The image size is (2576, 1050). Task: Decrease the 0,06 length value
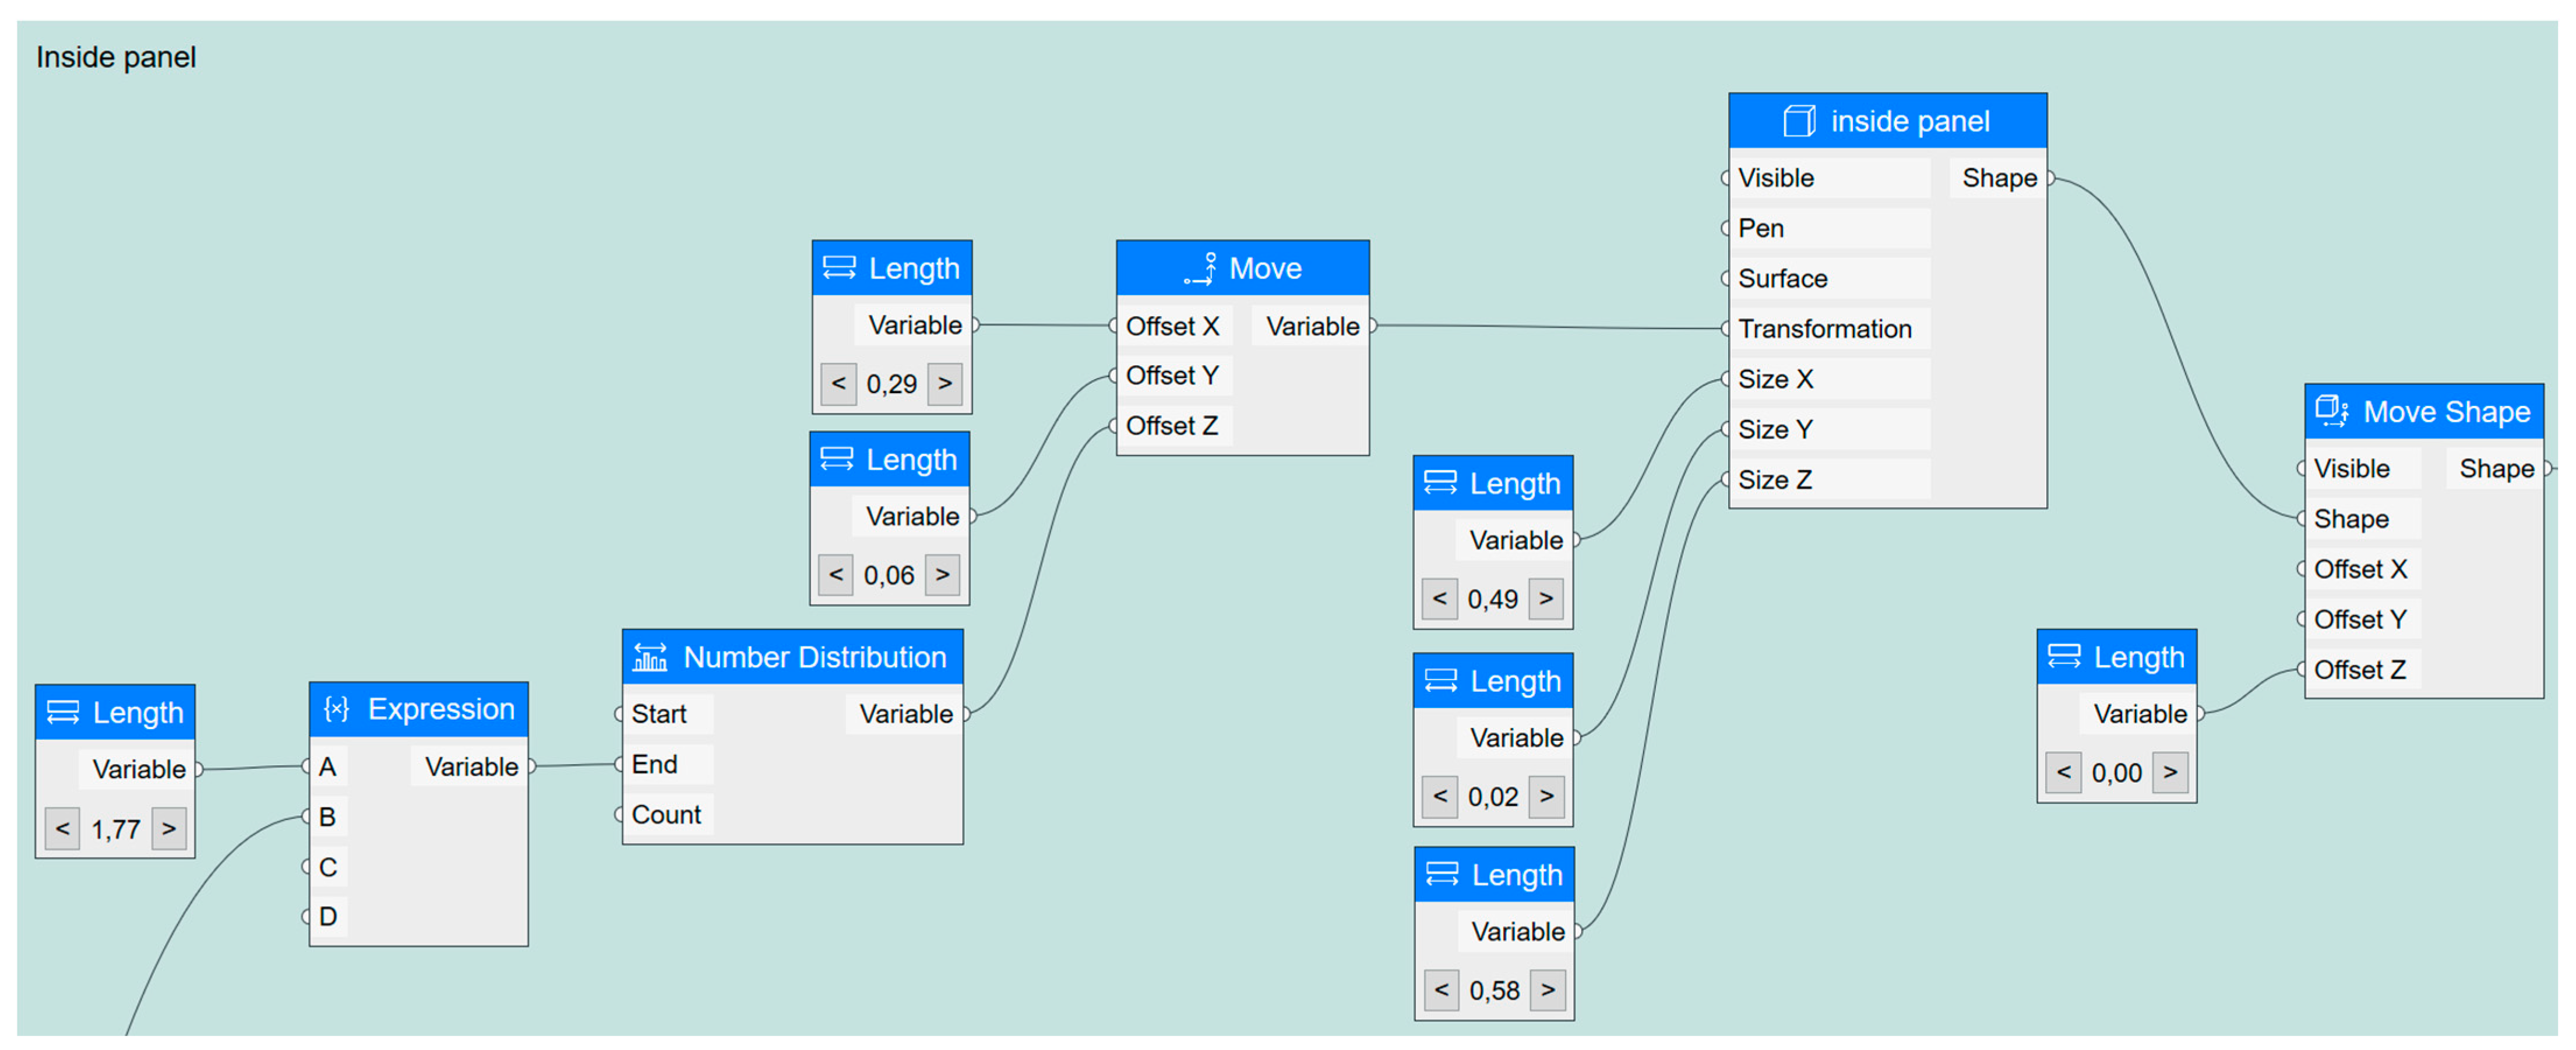click(836, 575)
